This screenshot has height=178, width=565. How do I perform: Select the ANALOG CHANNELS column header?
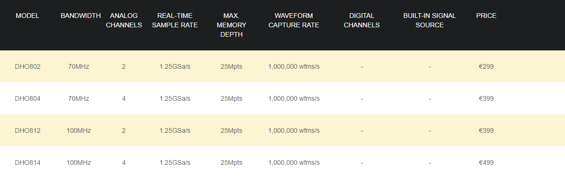coord(124,21)
